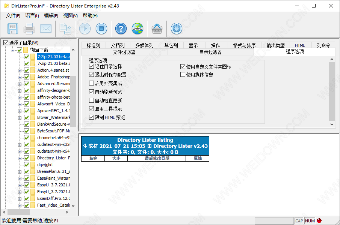
Task: Click folder icon next to Action.4.sanet.st
Action: tap(33, 70)
